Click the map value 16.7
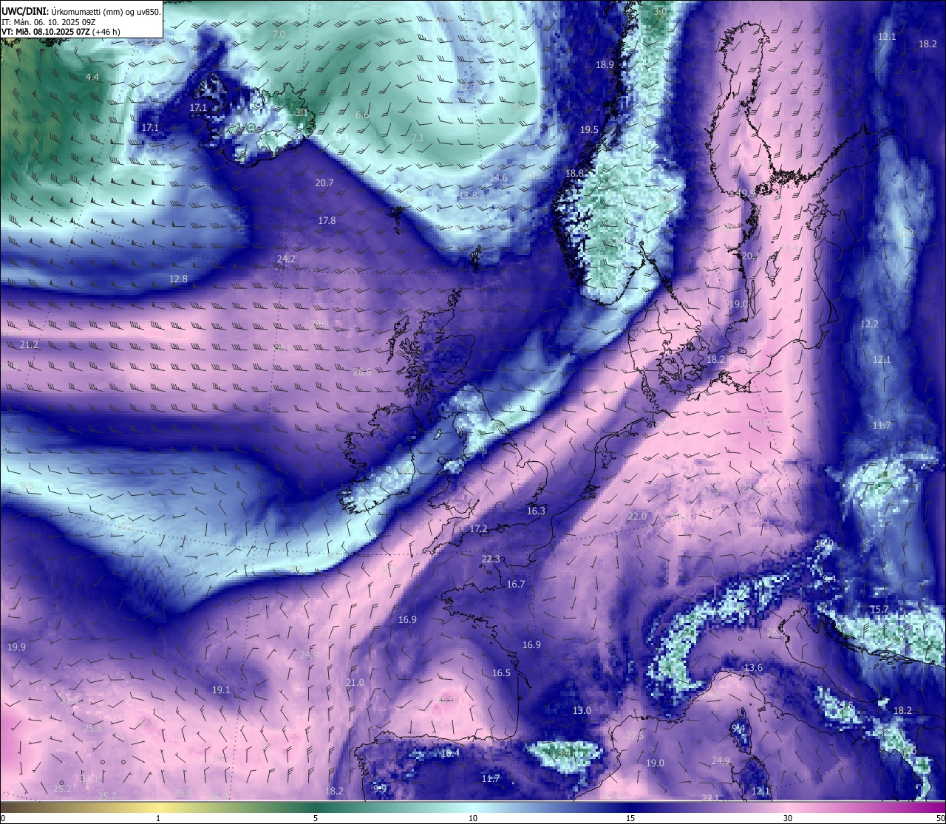Viewport: 946px width, 824px height. 515,585
